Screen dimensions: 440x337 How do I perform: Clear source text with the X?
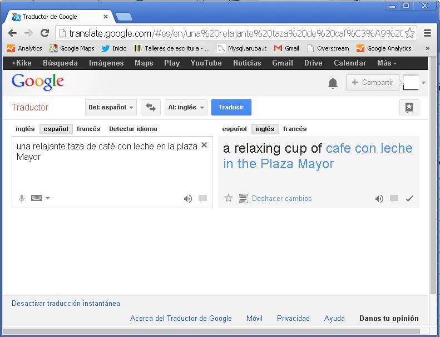click(204, 145)
